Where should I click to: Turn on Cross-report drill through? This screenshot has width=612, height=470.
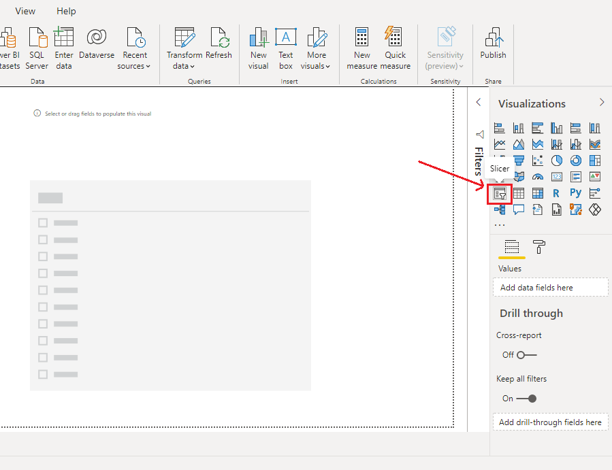[526, 355]
